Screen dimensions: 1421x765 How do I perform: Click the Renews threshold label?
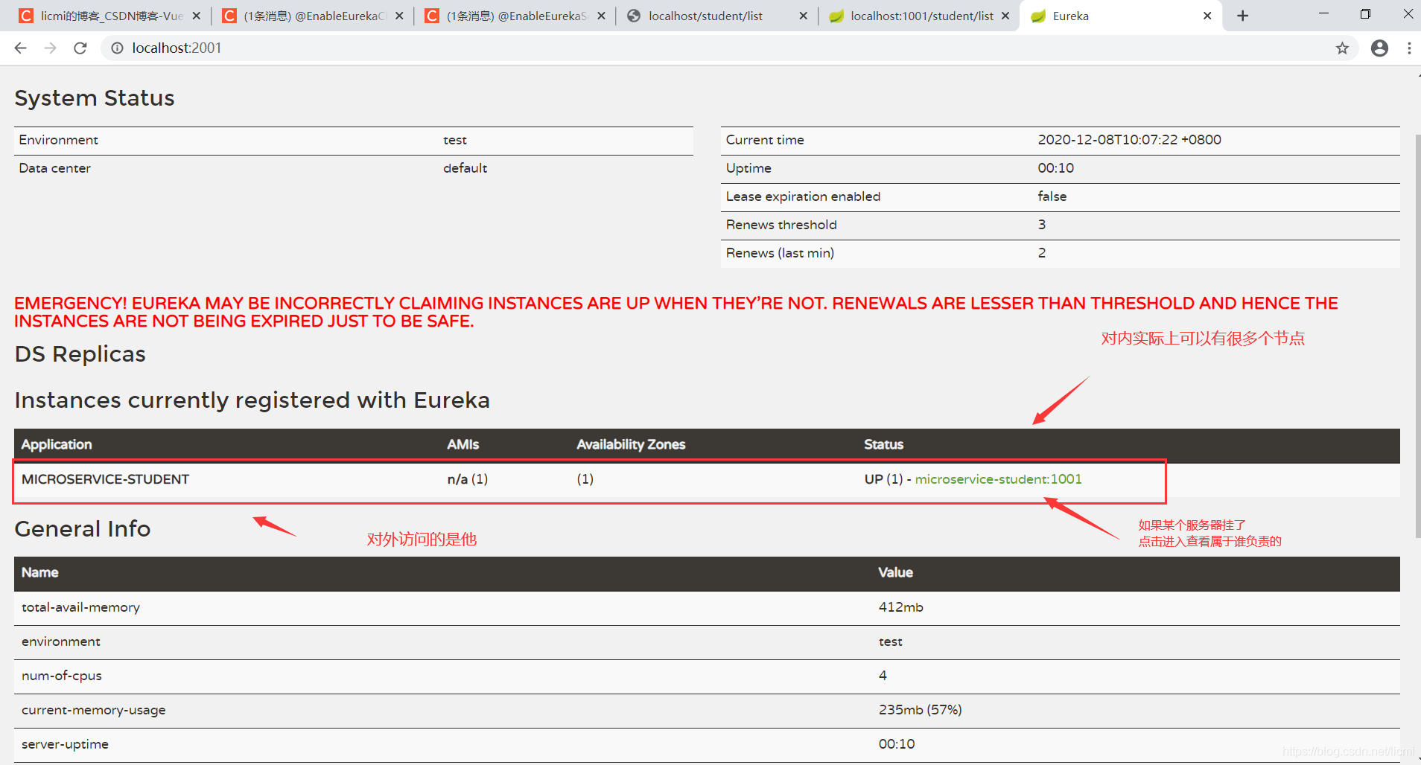point(781,225)
